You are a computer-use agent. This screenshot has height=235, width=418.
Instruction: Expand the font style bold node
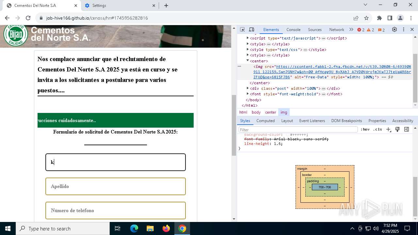click(x=248, y=94)
